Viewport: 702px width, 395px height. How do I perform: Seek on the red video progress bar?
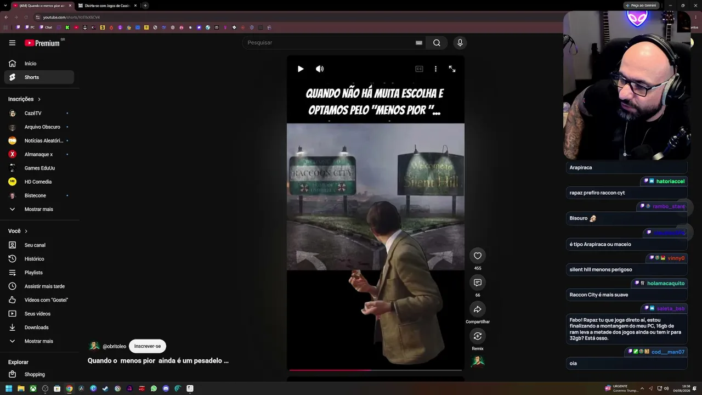click(x=375, y=370)
